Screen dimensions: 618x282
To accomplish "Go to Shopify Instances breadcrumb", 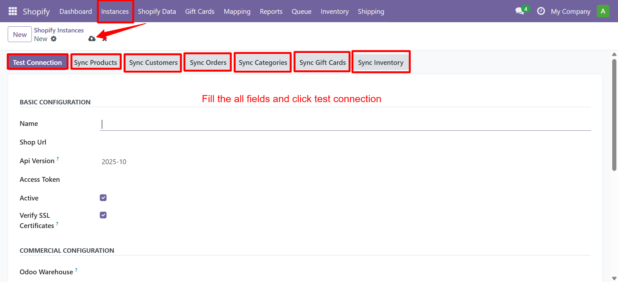I will coord(59,30).
